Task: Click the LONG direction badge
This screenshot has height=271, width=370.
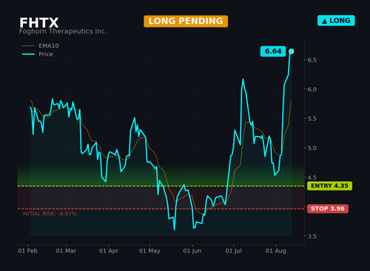Action: click(x=336, y=21)
